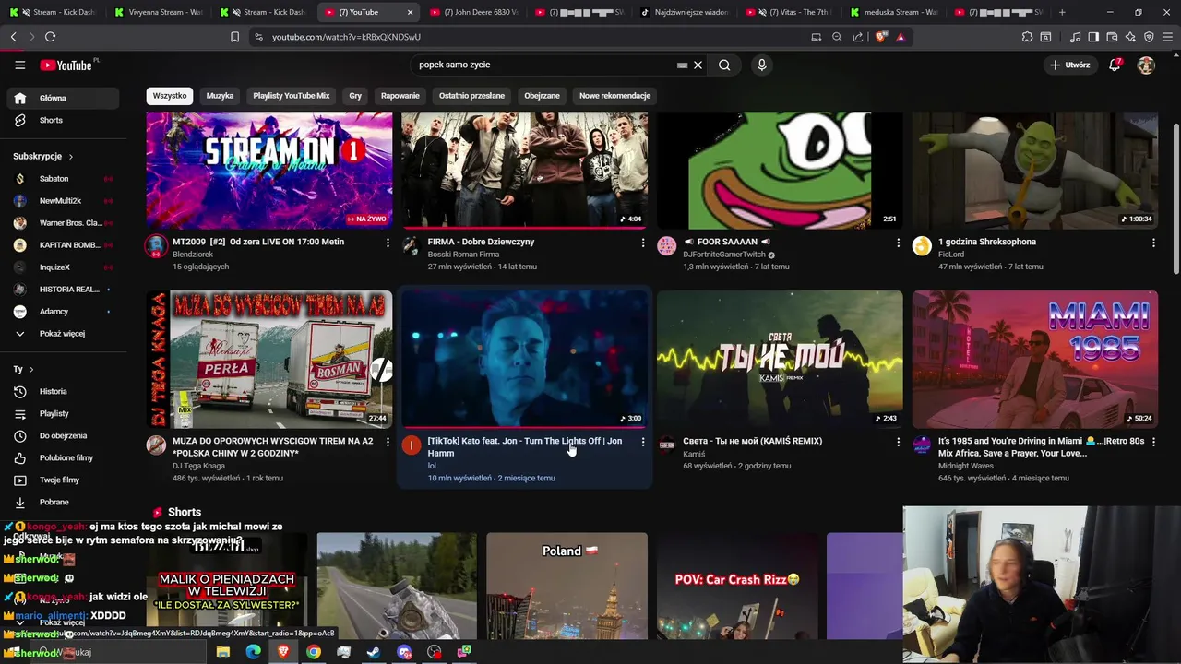Viewport: 1181px width, 664px height.
Task: Select the Nowe rekomendacje chip
Action: click(614, 96)
